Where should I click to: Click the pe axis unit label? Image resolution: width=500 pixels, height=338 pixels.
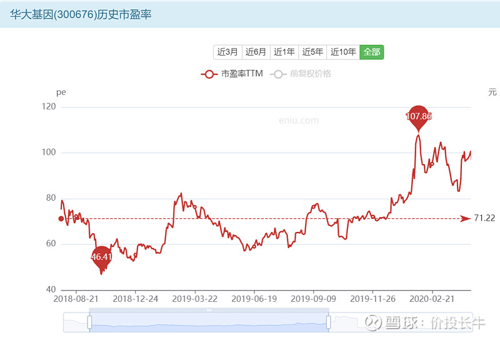(61, 93)
